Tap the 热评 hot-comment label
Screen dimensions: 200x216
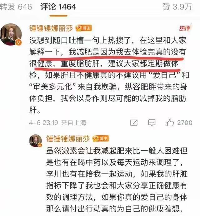pyautogui.click(x=184, y=28)
